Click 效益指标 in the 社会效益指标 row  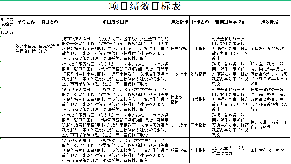(x=200, y=99)
